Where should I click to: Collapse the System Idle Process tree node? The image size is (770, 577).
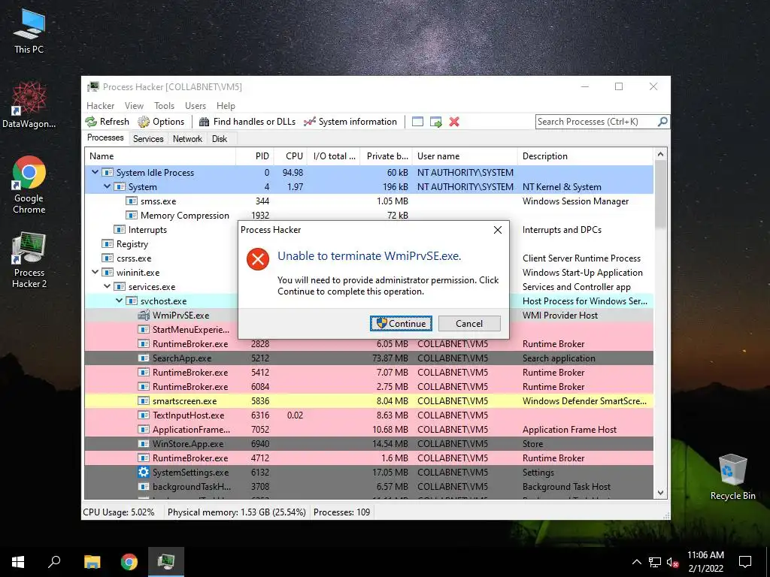95,172
